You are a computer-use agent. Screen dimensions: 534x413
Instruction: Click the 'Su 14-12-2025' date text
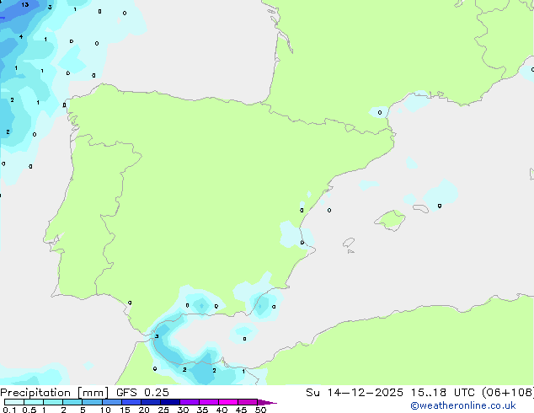coord(355,393)
